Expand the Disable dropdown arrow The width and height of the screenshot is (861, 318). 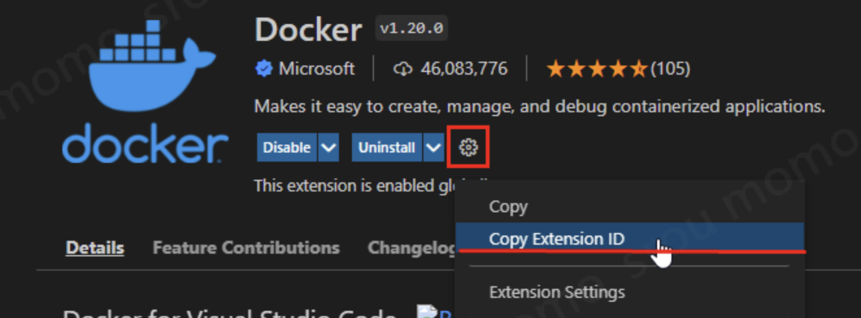(329, 148)
